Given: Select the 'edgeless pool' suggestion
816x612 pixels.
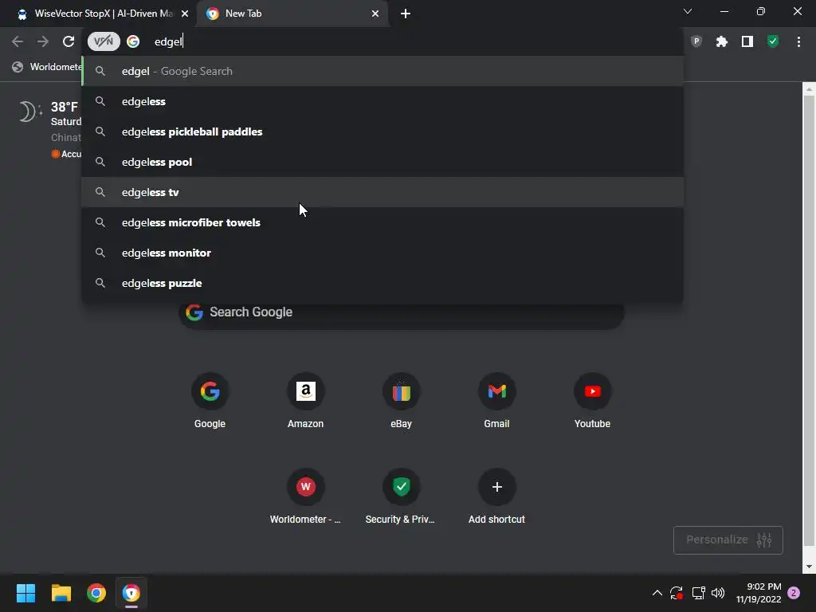Looking at the screenshot, I should click(x=382, y=162).
